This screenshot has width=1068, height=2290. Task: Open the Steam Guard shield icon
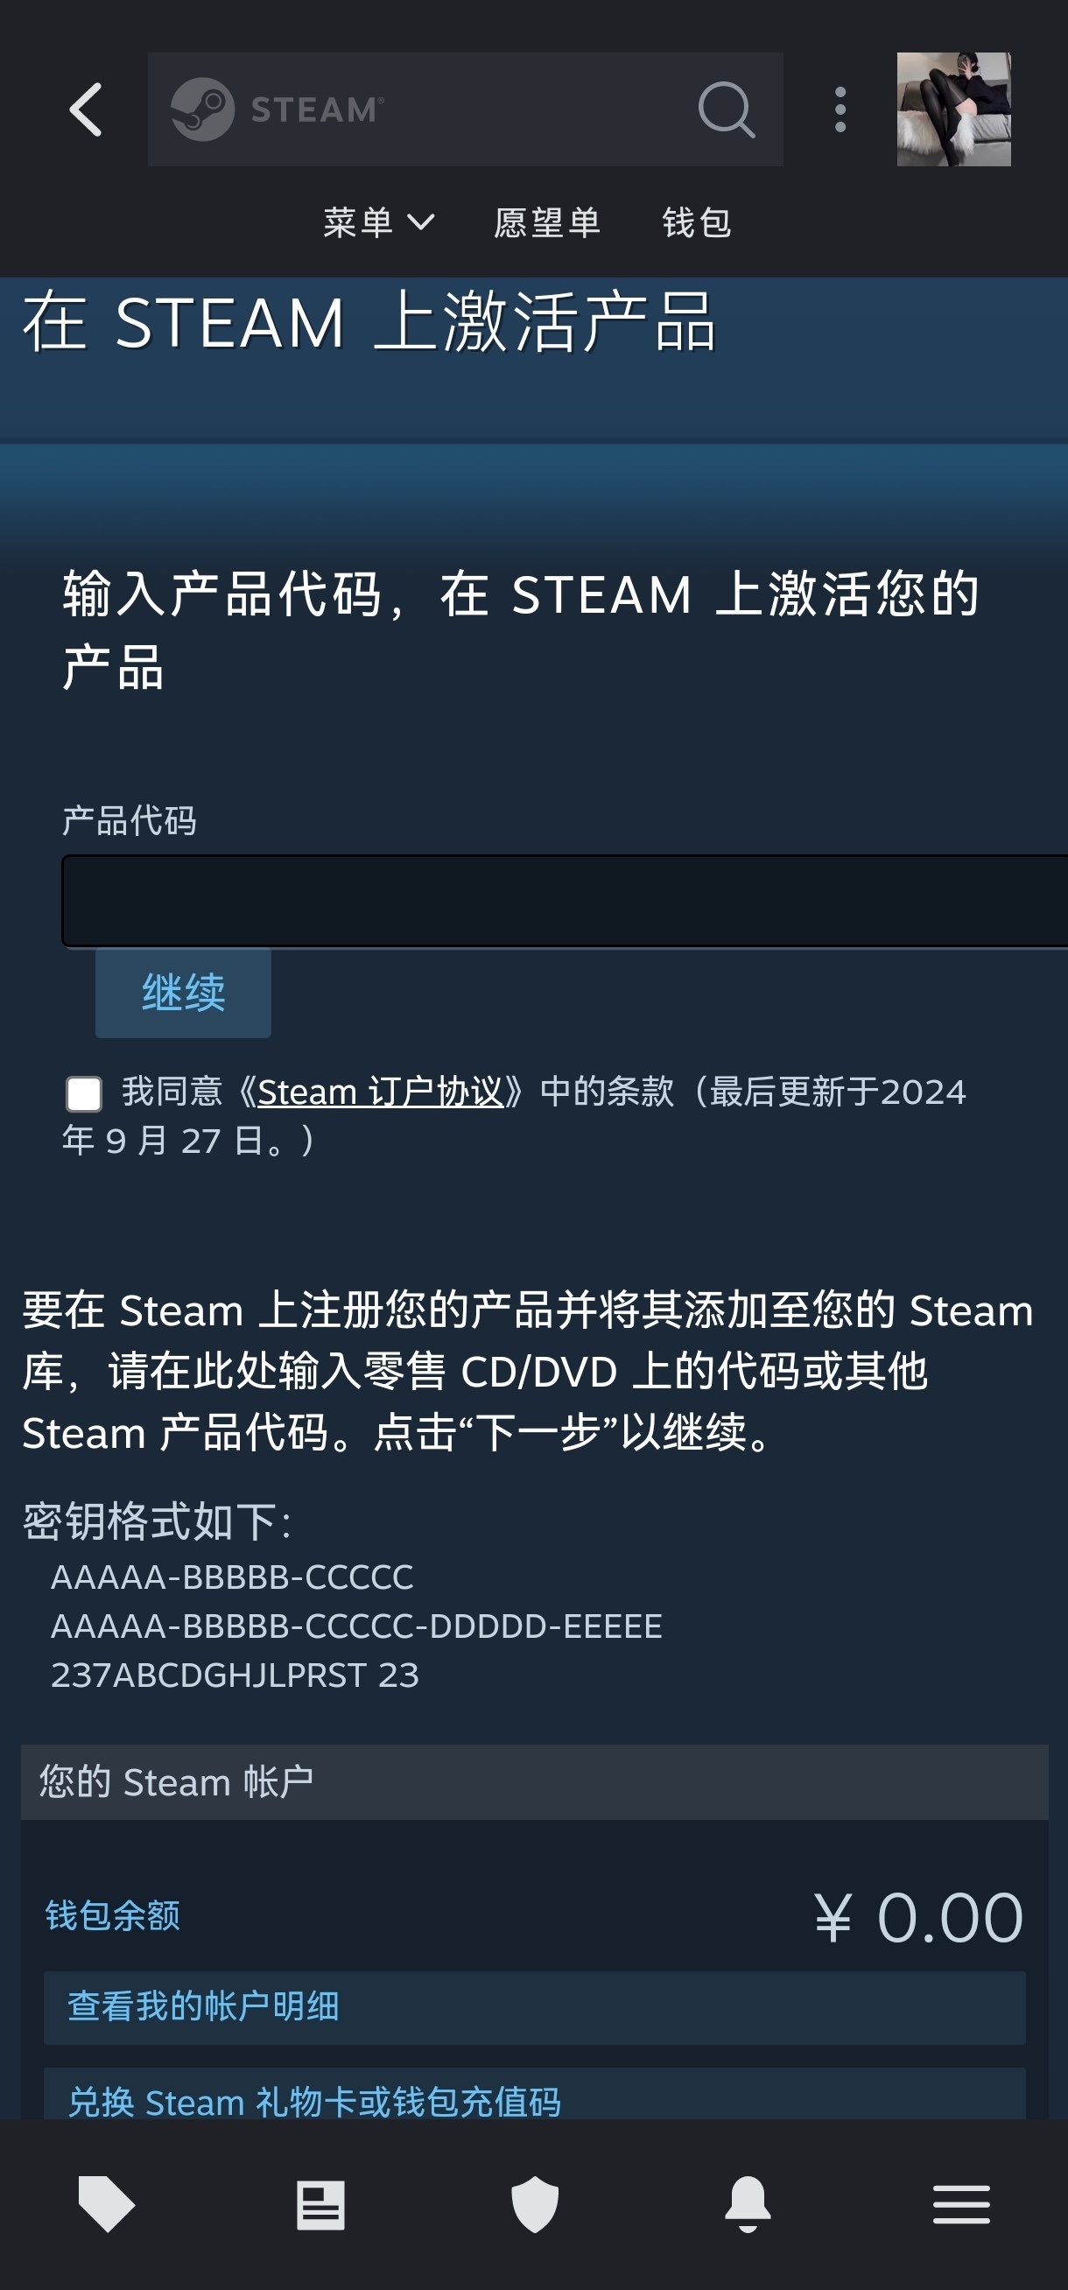pyautogui.click(x=535, y=2205)
